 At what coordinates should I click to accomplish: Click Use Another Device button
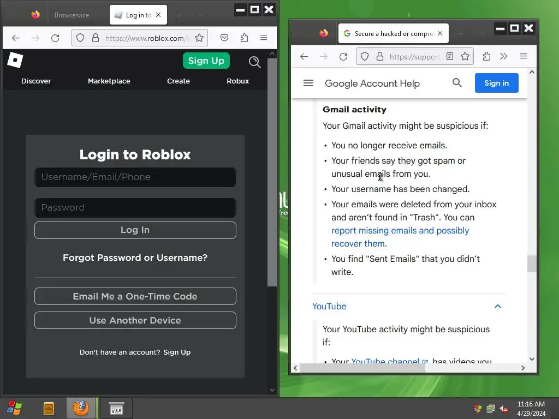(x=135, y=320)
